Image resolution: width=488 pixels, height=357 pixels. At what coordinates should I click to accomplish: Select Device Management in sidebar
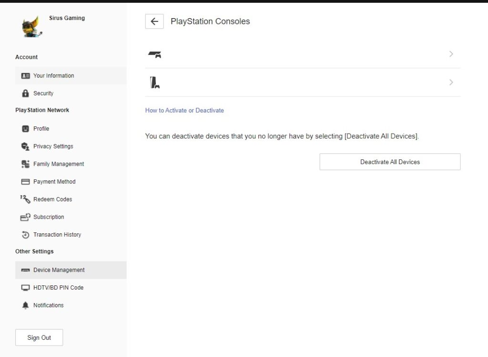71,270
